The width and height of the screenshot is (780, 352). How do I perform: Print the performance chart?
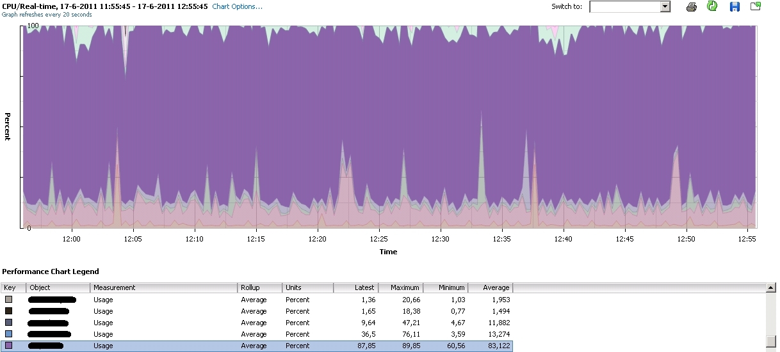(691, 6)
